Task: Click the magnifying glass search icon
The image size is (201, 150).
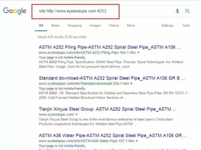Action: [187, 11]
